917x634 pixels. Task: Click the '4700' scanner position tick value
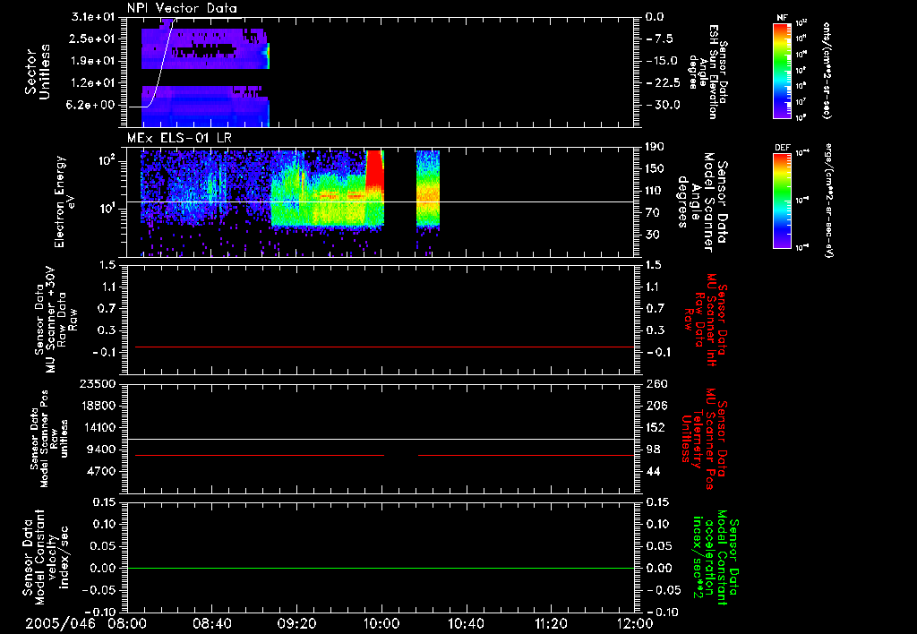(x=101, y=471)
